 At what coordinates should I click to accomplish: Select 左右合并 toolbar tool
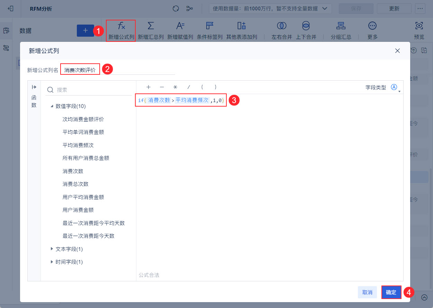(x=282, y=31)
